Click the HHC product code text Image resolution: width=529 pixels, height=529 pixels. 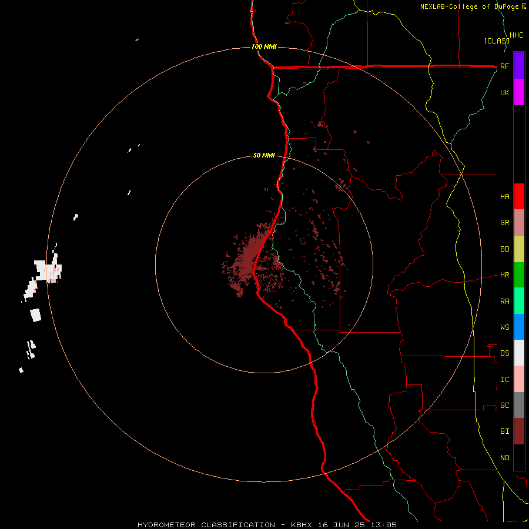tap(516, 35)
